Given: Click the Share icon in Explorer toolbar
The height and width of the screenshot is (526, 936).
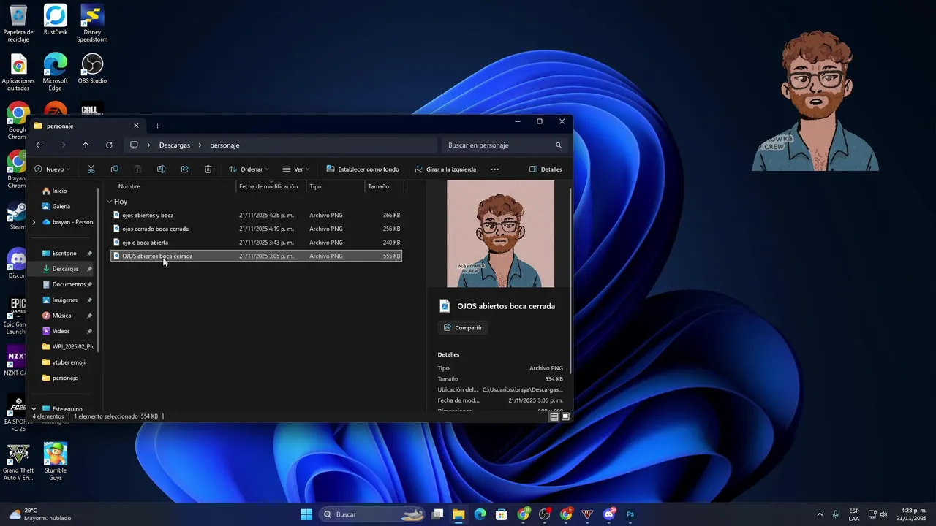Looking at the screenshot, I should 184,169.
